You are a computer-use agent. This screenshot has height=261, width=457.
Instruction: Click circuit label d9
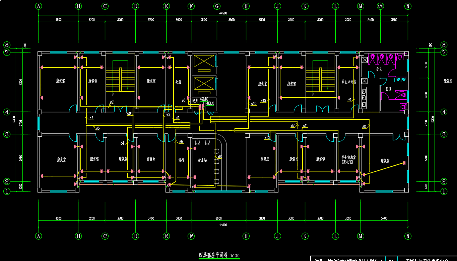pyautogui.click(x=349, y=100)
